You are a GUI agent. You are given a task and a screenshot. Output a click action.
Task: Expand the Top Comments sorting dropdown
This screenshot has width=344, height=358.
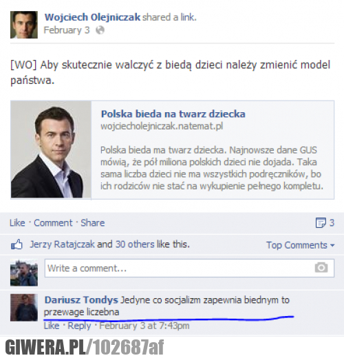(x=300, y=245)
